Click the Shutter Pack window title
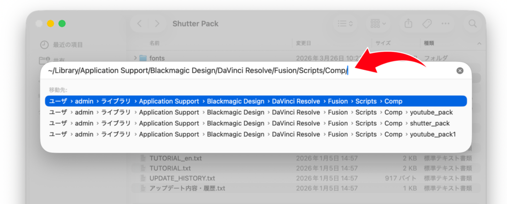507x204 pixels. click(195, 23)
